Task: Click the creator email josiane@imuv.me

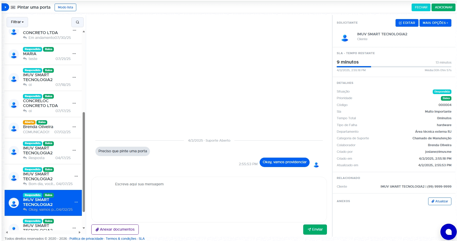Action: pos(438,152)
